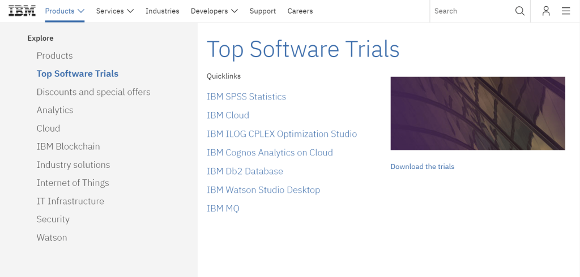Select Discounts and special offers in sidebar
Viewport: 580px width, 277px height.
(x=93, y=92)
